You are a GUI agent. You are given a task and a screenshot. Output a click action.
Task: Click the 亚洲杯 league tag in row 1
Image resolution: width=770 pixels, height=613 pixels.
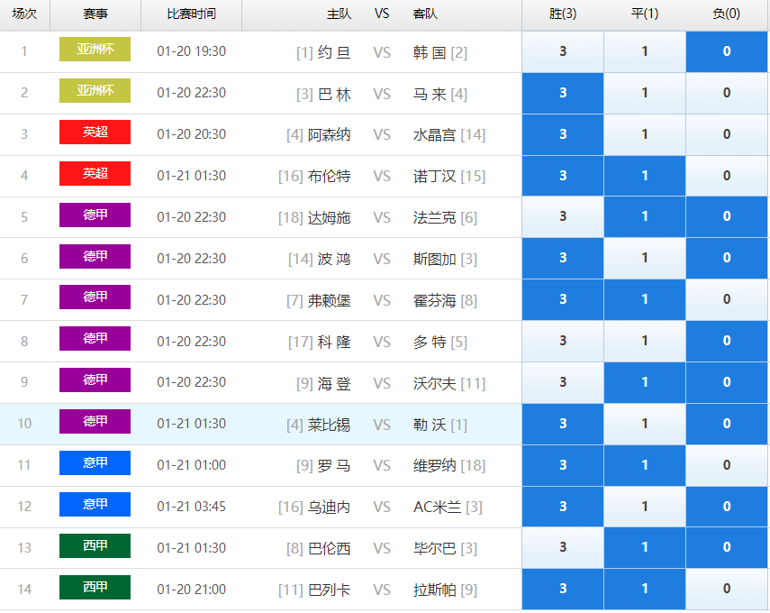point(95,50)
